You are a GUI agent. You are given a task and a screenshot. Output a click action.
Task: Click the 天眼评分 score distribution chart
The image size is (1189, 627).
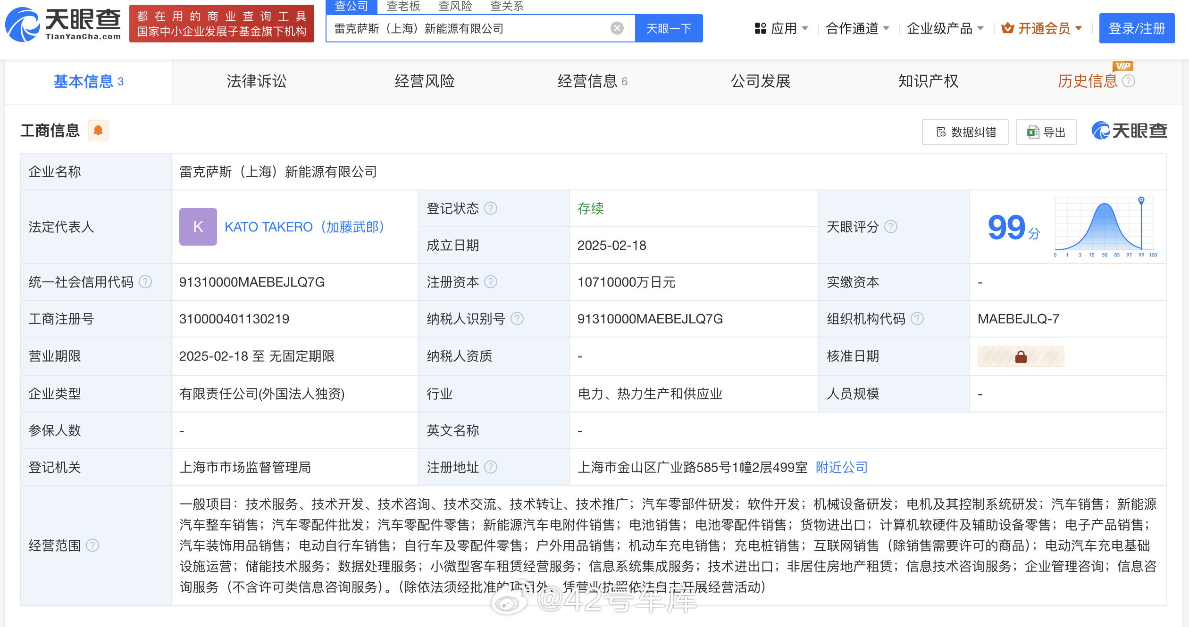pyautogui.click(x=1105, y=227)
